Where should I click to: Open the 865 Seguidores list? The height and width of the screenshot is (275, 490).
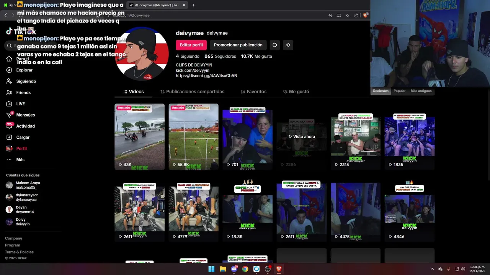[x=220, y=56]
